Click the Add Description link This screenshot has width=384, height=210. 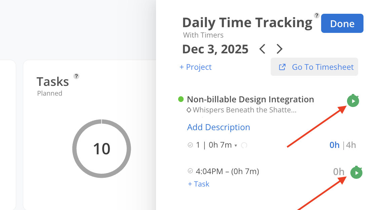pos(219,127)
